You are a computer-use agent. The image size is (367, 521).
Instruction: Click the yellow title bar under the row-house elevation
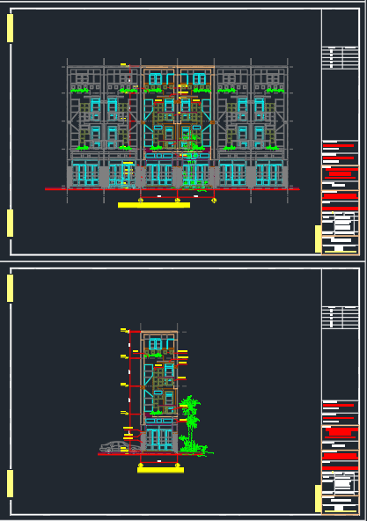pyautogui.click(x=154, y=205)
